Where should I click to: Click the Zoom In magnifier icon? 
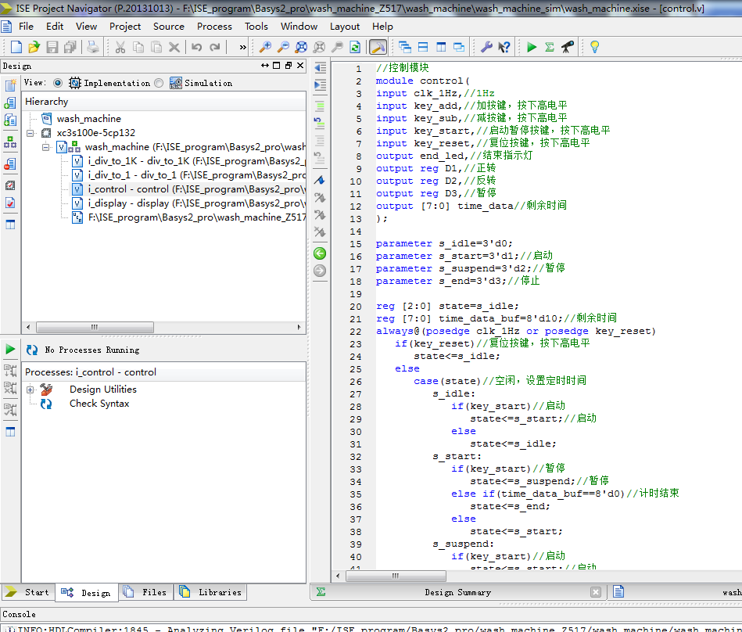coord(266,48)
